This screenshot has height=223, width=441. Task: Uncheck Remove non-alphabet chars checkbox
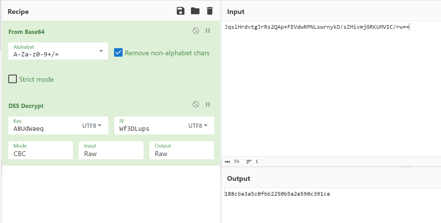click(118, 53)
